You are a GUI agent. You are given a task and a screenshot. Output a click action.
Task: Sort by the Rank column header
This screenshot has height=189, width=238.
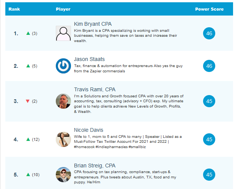14,9
